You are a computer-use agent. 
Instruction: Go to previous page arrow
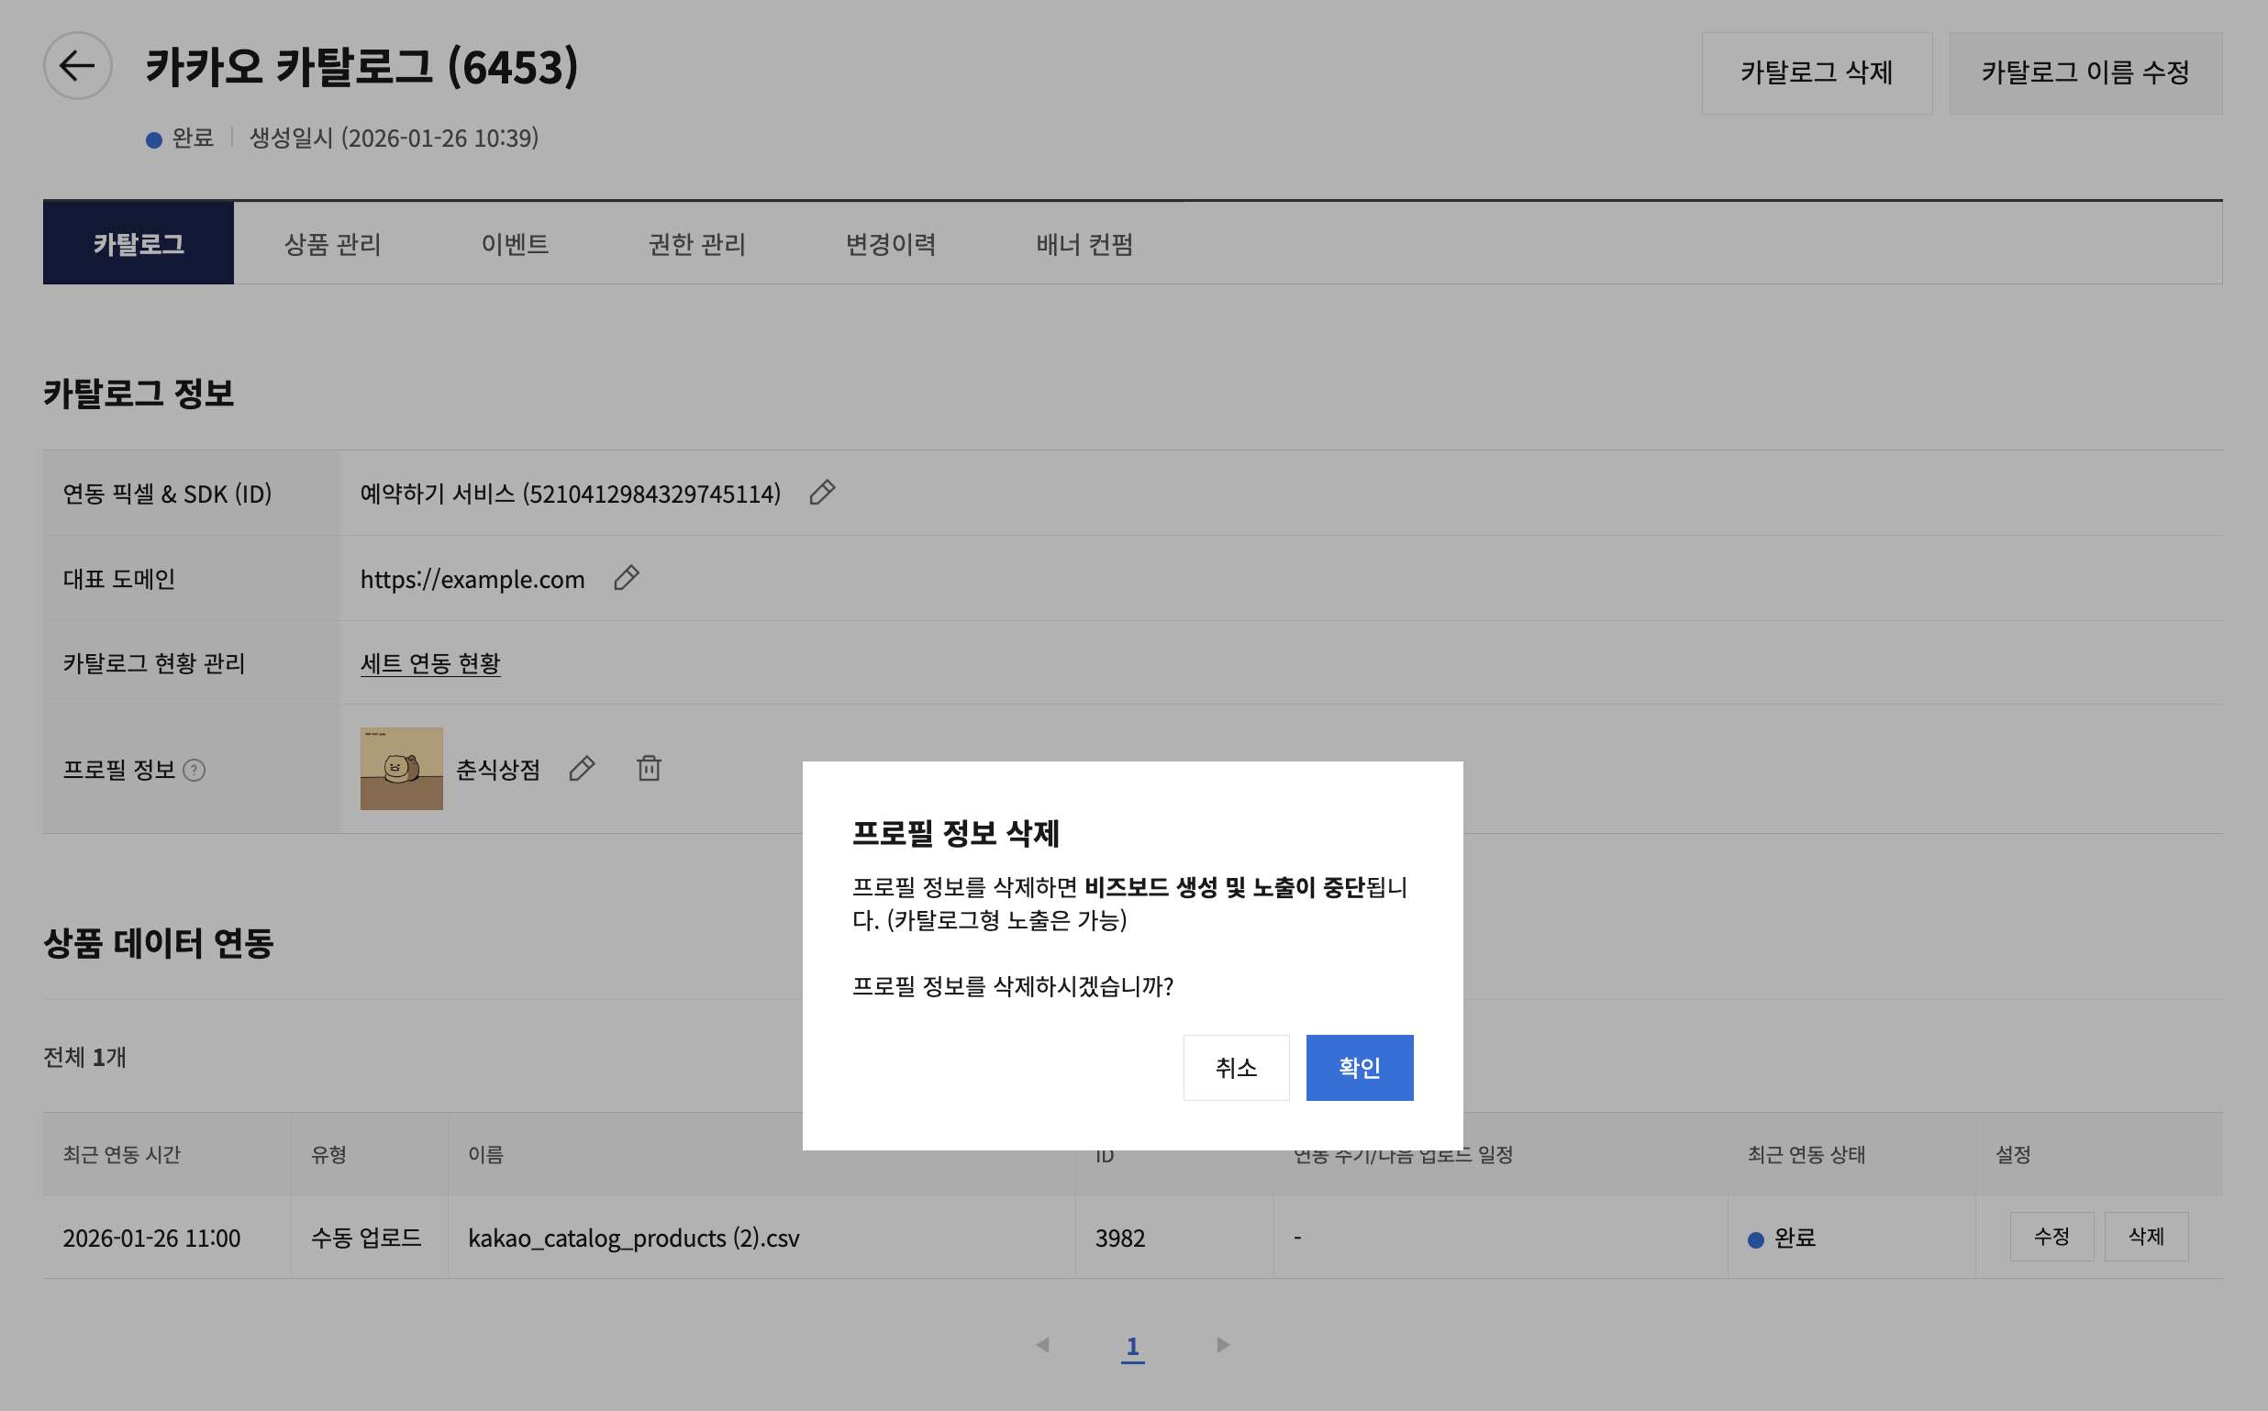pyautogui.click(x=1042, y=1345)
